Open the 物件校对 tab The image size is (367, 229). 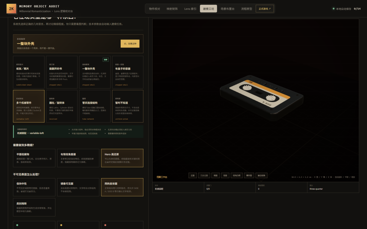pos(155,9)
